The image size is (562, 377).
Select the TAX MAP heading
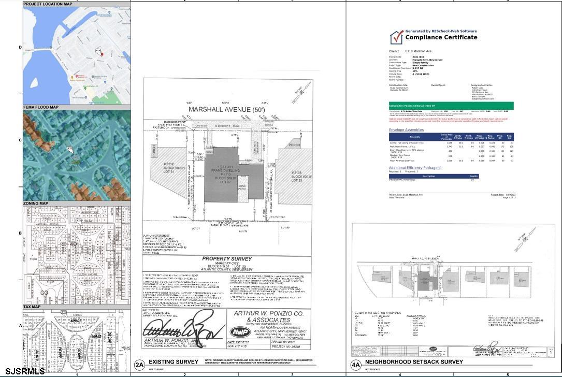[32, 307]
